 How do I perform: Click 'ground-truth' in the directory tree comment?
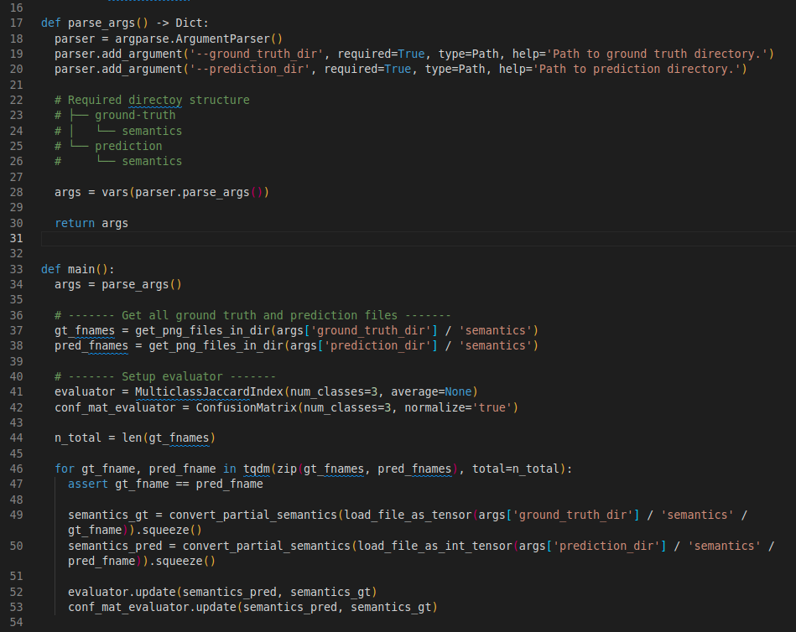(x=135, y=115)
